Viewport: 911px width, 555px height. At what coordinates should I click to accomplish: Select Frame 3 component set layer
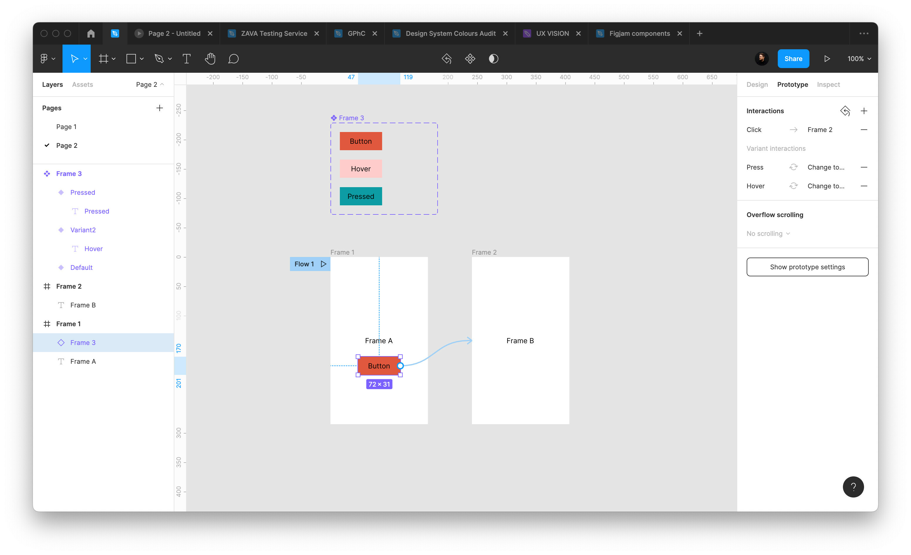pos(103,174)
